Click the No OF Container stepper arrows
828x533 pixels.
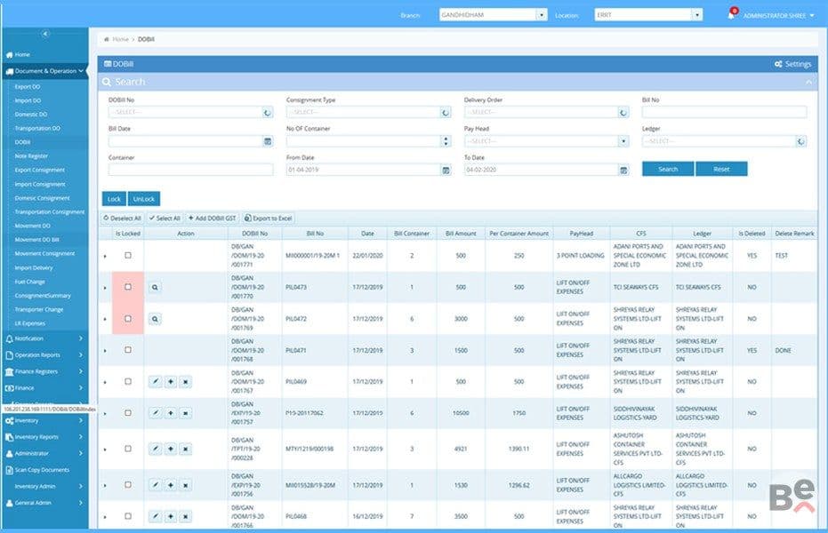coord(446,141)
